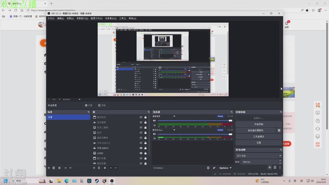Undock the Audio Mixer panel float icon
The width and height of the screenshot is (329, 185).
pos(232,112)
